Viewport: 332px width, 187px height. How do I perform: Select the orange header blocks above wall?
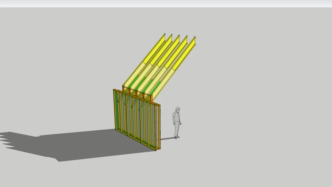137,93
